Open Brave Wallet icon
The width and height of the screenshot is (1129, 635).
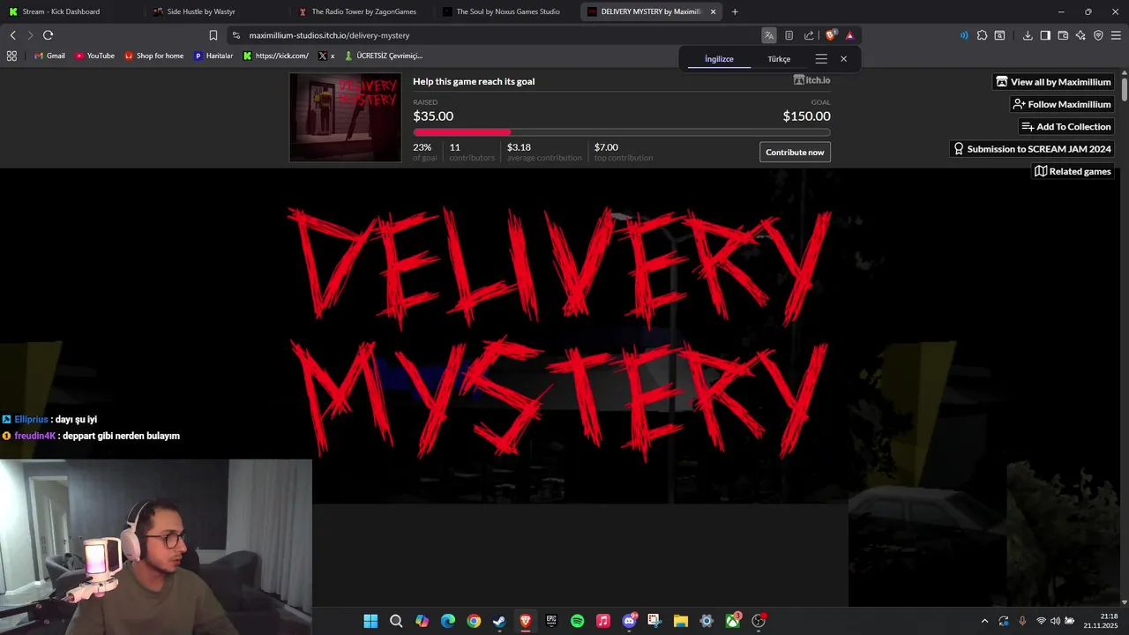1063,35
